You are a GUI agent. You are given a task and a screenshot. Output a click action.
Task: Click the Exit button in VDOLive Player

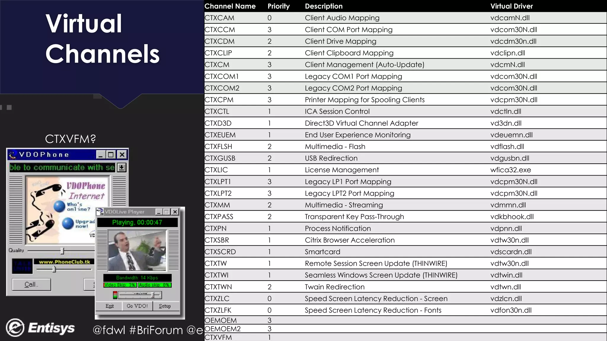click(110, 306)
